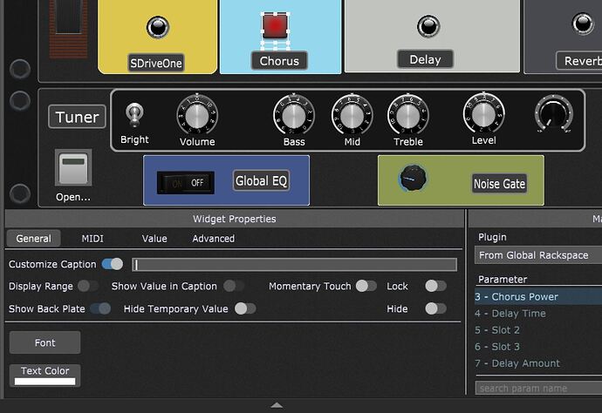Switch to the General tab
The image size is (602, 413).
tap(33, 239)
